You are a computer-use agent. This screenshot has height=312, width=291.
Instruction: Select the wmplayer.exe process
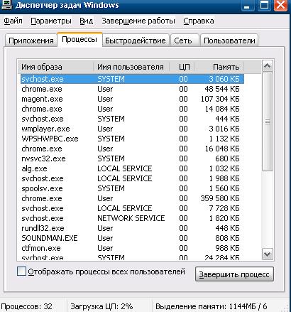point(132,129)
